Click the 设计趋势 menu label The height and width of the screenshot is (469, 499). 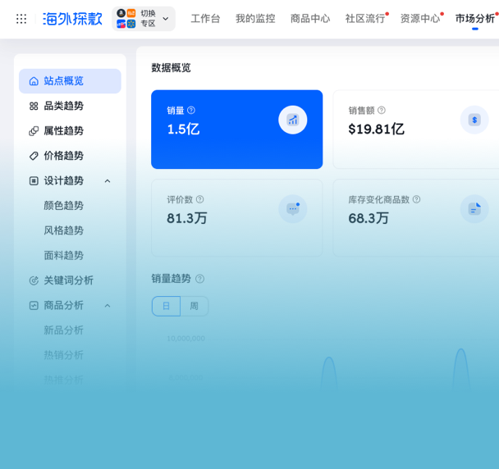tap(64, 180)
